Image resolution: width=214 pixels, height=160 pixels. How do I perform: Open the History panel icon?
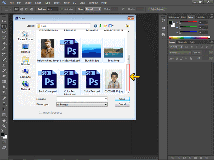[163, 20]
